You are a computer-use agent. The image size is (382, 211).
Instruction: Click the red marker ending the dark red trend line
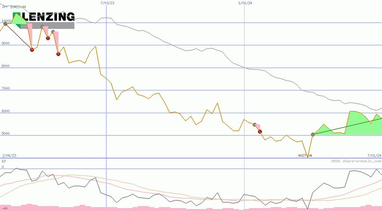coord(32,50)
